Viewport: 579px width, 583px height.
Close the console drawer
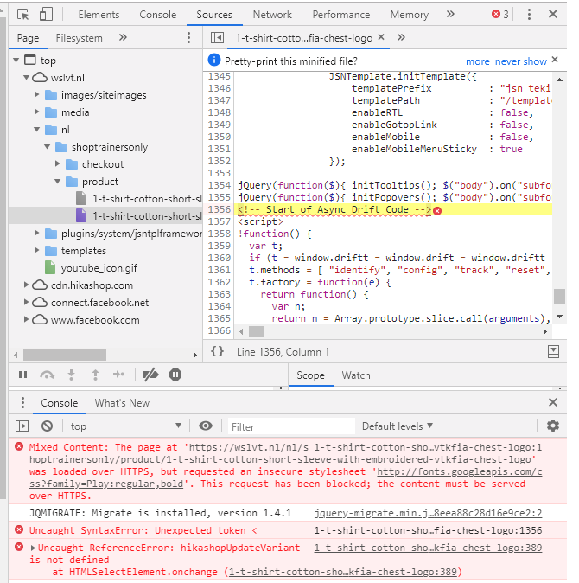point(553,402)
